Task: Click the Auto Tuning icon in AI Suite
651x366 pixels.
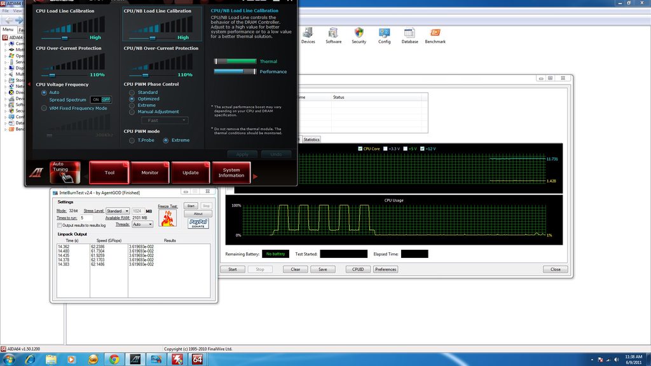Action: pyautogui.click(x=65, y=172)
